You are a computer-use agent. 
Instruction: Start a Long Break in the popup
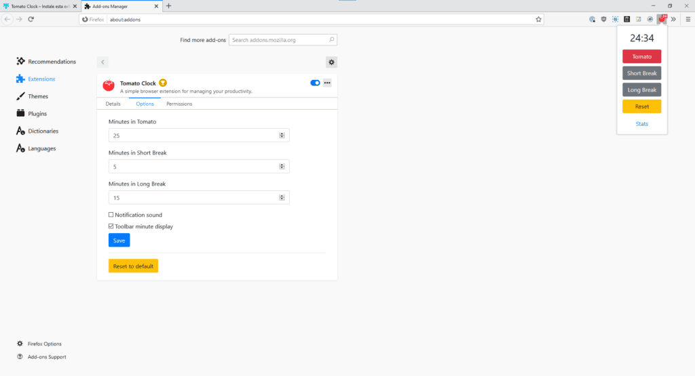pyautogui.click(x=642, y=90)
